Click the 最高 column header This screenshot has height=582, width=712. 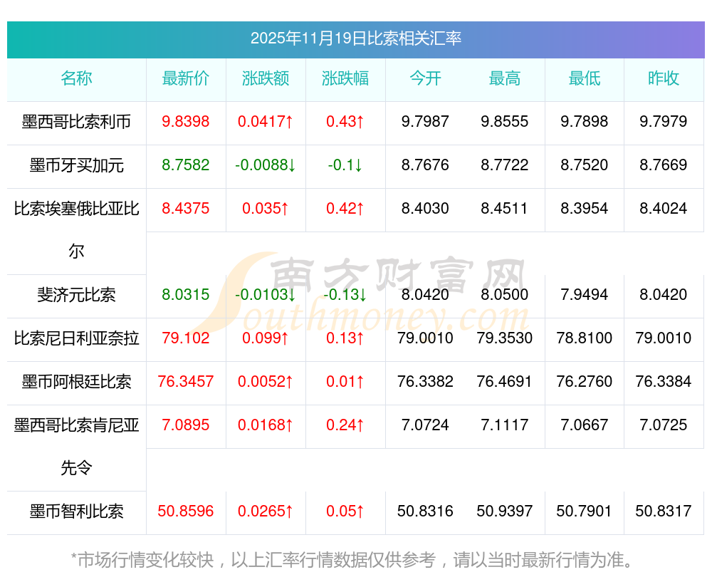click(x=505, y=78)
